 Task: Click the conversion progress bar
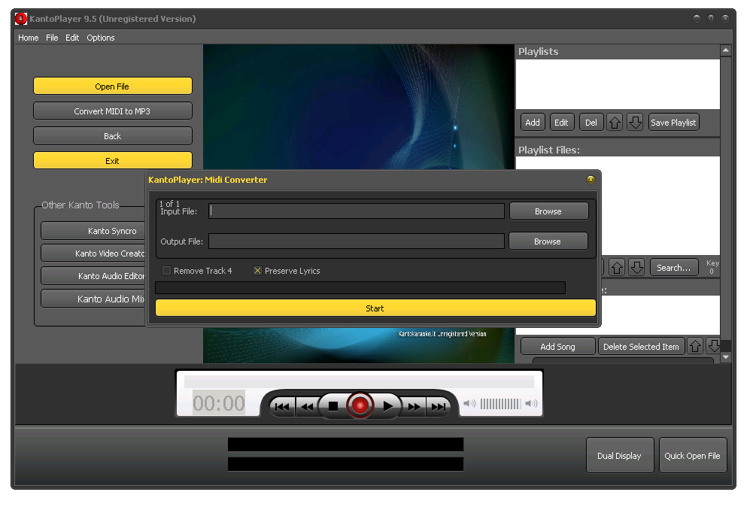360,288
